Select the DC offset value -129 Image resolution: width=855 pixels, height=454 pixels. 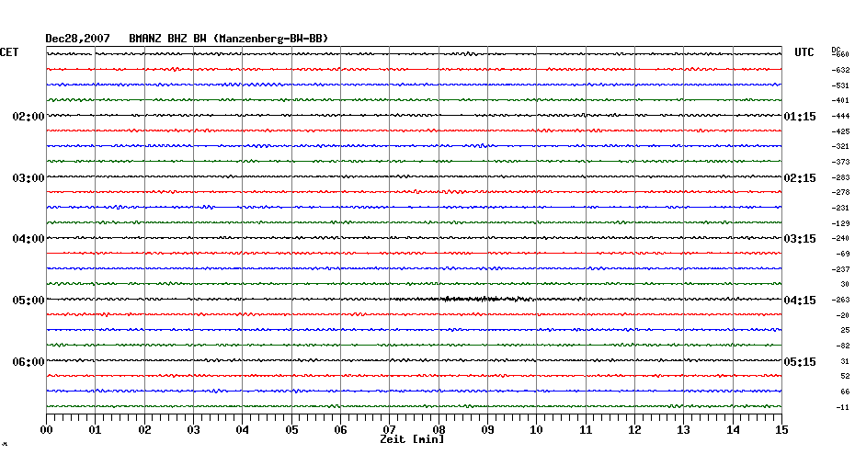click(x=840, y=223)
